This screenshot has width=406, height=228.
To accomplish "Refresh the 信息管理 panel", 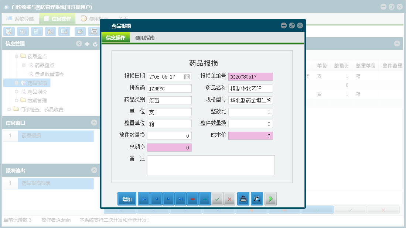I will coord(95,44).
